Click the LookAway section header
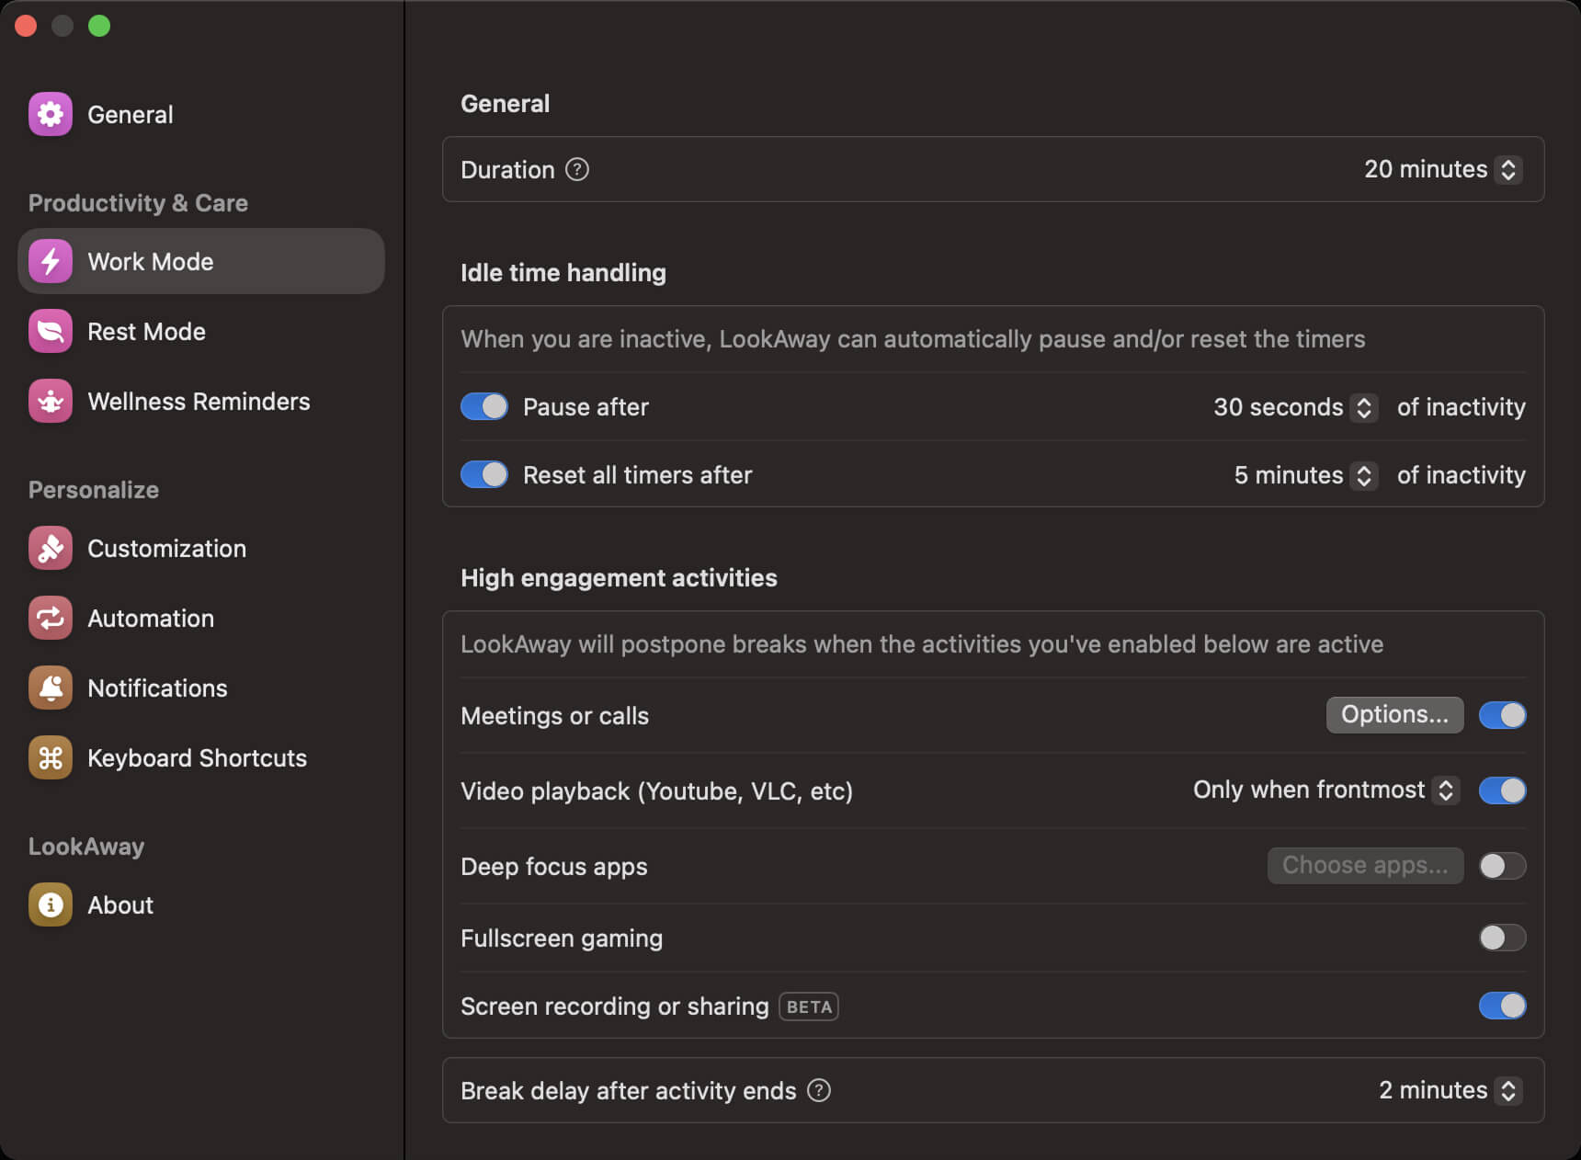1581x1160 pixels. (x=86, y=846)
